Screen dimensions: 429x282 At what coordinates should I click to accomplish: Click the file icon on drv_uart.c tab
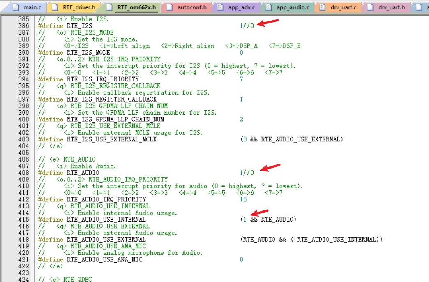coord(322,7)
